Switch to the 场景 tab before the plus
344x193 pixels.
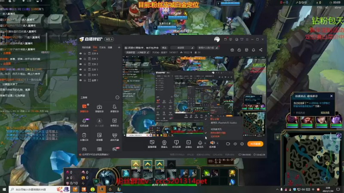[x=110, y=47]
